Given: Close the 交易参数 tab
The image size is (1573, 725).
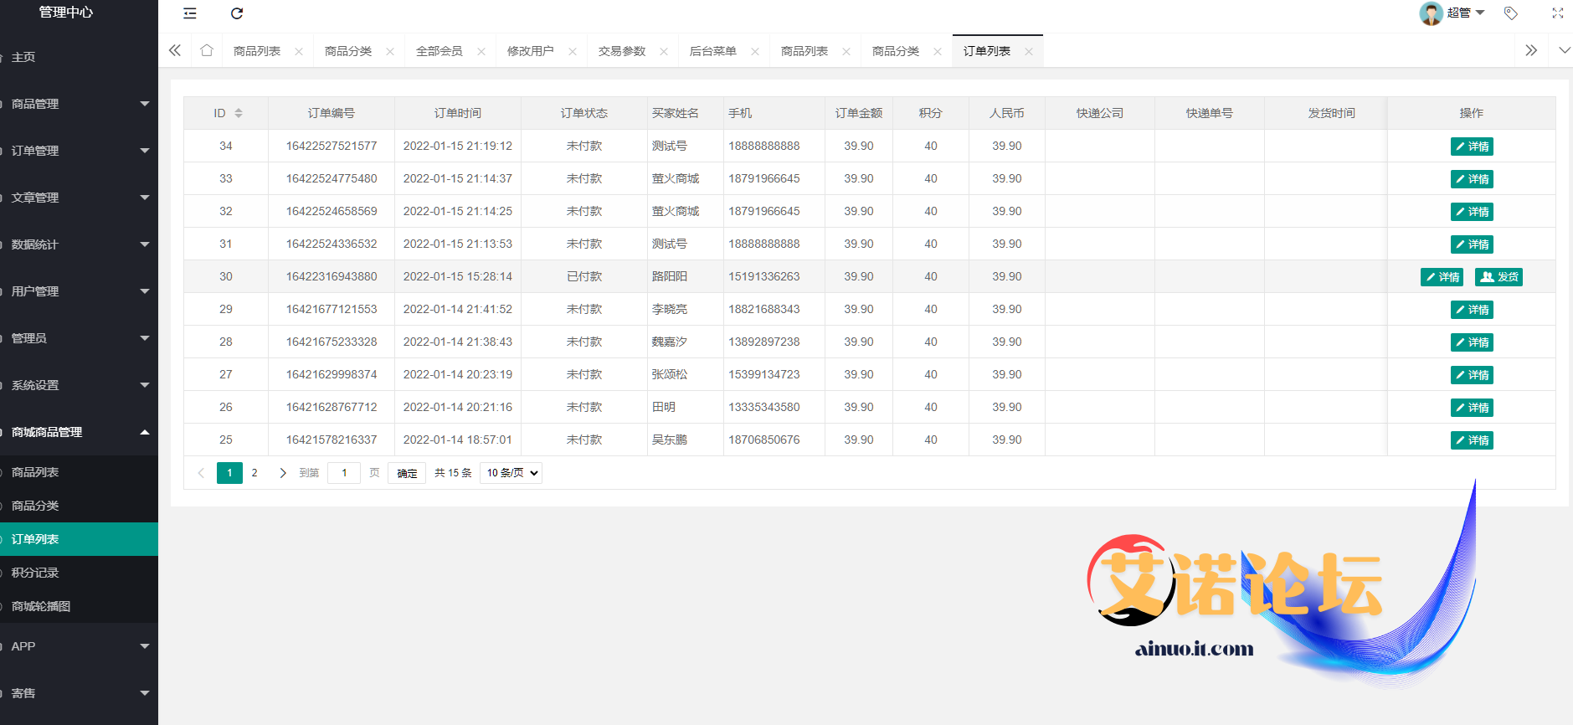Looking at the screenshot, I should tap(664, 52).
